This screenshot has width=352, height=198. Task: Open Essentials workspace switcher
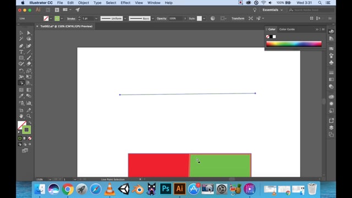tap(273, 10)
